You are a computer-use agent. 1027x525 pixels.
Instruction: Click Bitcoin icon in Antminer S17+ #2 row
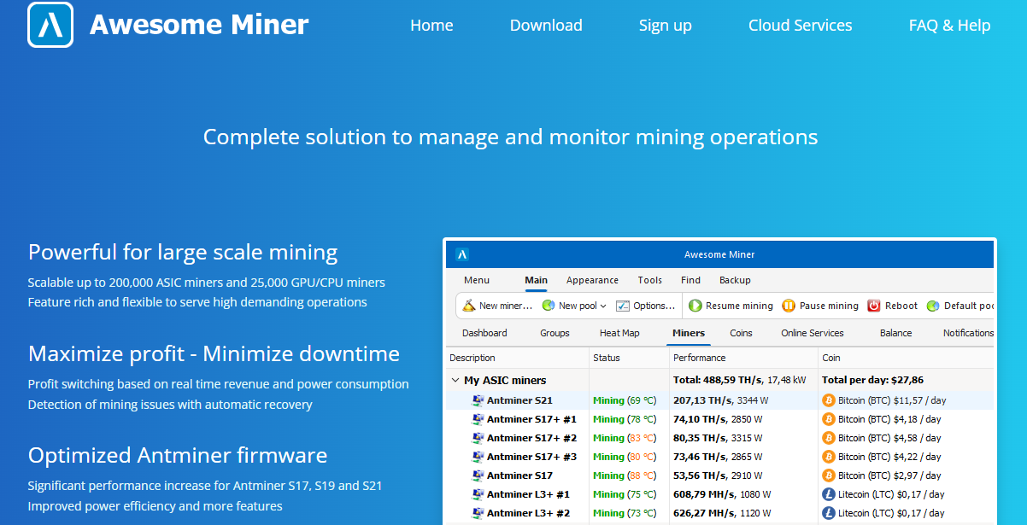pyautogui.click(x=828, y=438)
